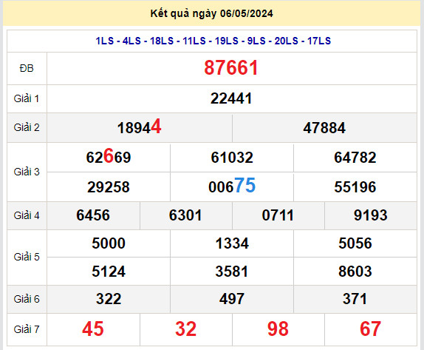Click the Giải 3 number 00675
This screenshot has height=350, width=424.
[232, 186]
